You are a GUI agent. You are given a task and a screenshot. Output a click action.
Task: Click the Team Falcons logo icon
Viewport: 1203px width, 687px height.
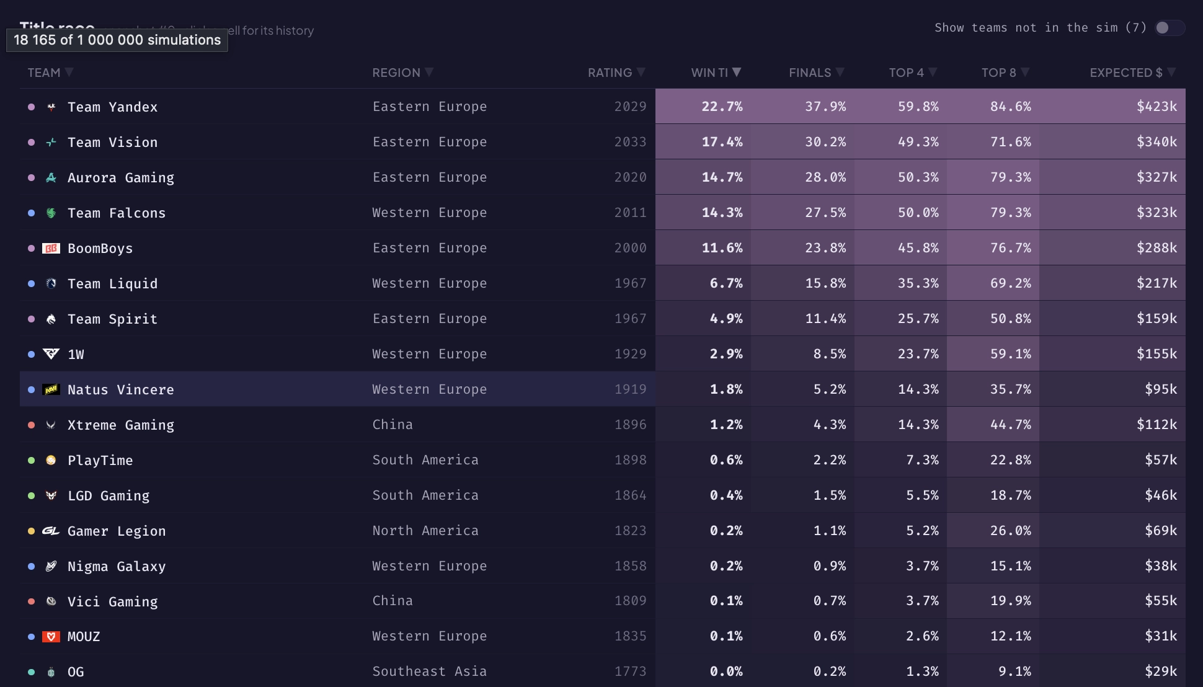click(51, 213)
